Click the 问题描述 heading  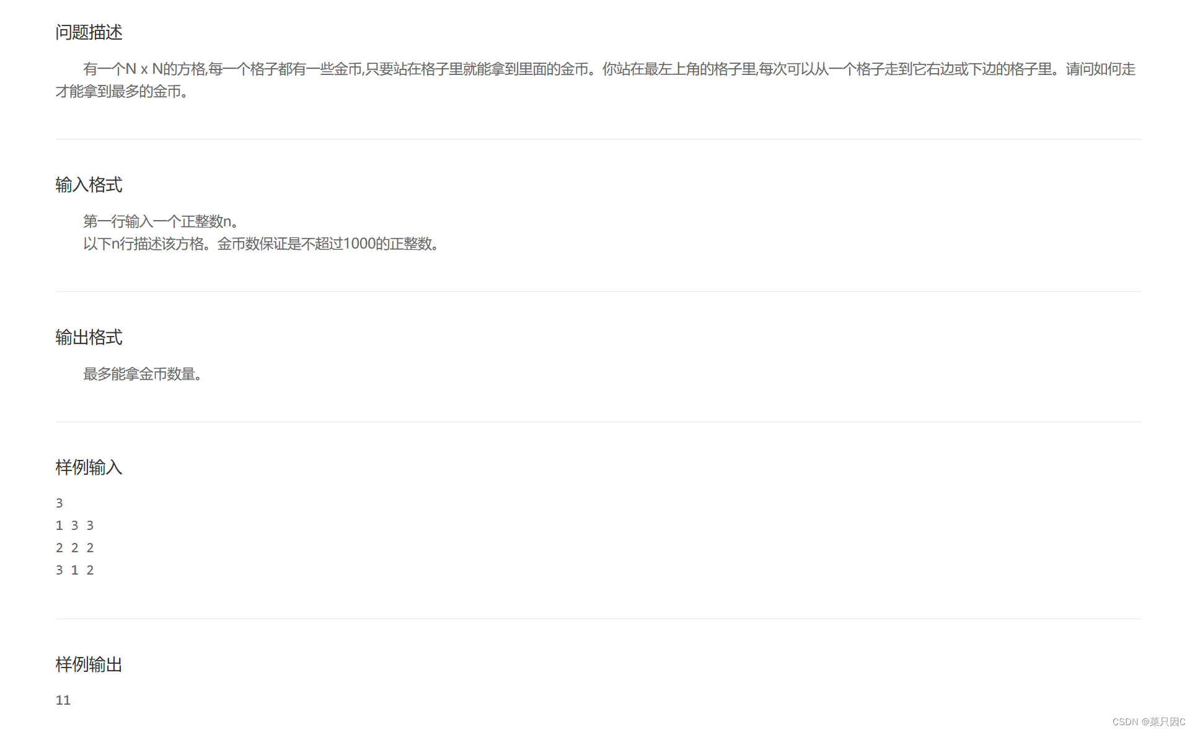coord(89,32)
